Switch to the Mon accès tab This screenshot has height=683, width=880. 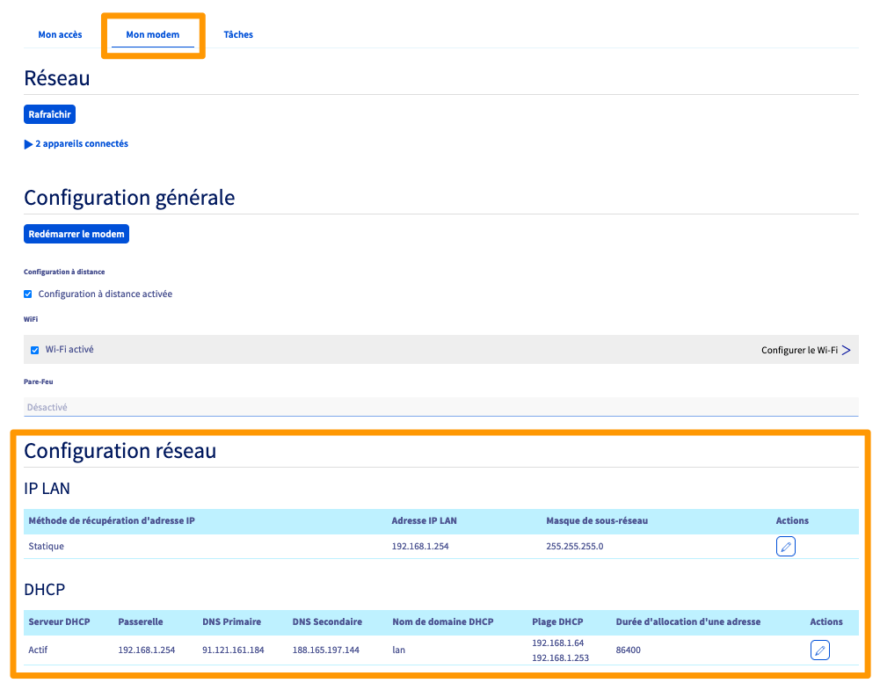(60, 35)
